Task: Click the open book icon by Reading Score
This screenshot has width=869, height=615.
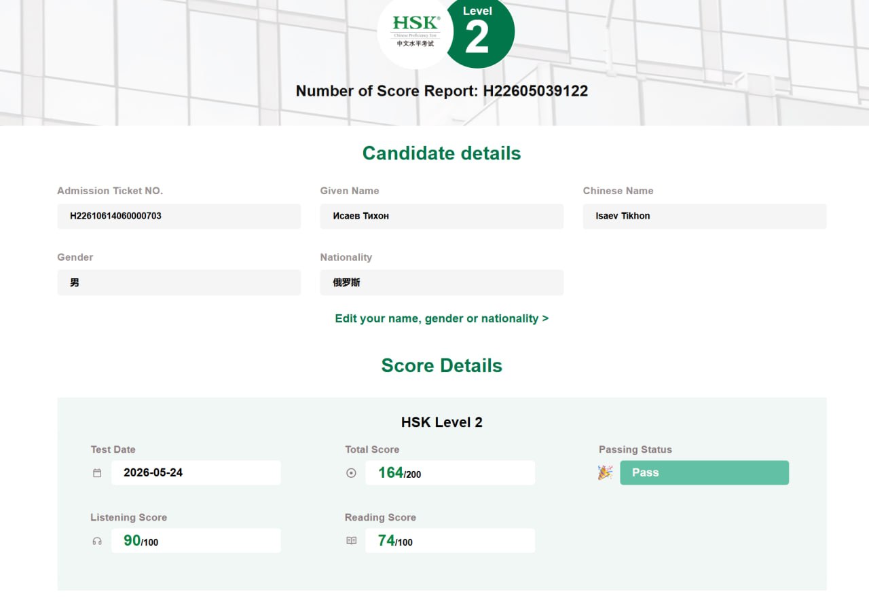Action: [351, 541]
